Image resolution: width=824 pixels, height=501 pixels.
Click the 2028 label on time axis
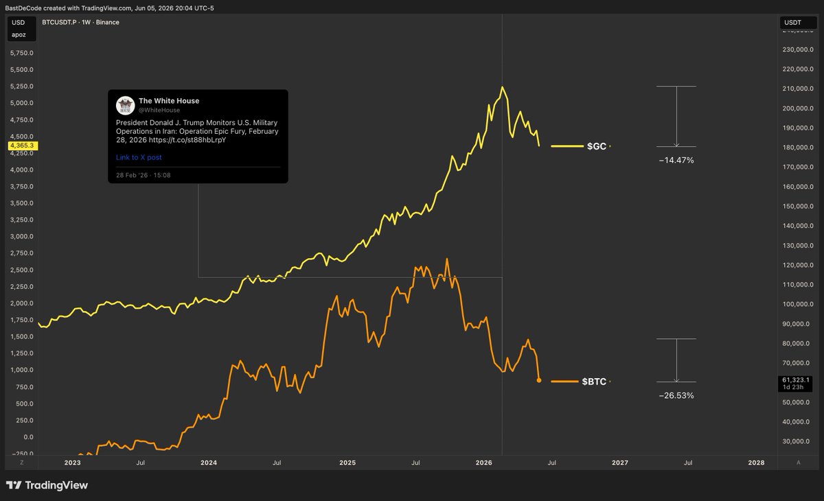756,463
